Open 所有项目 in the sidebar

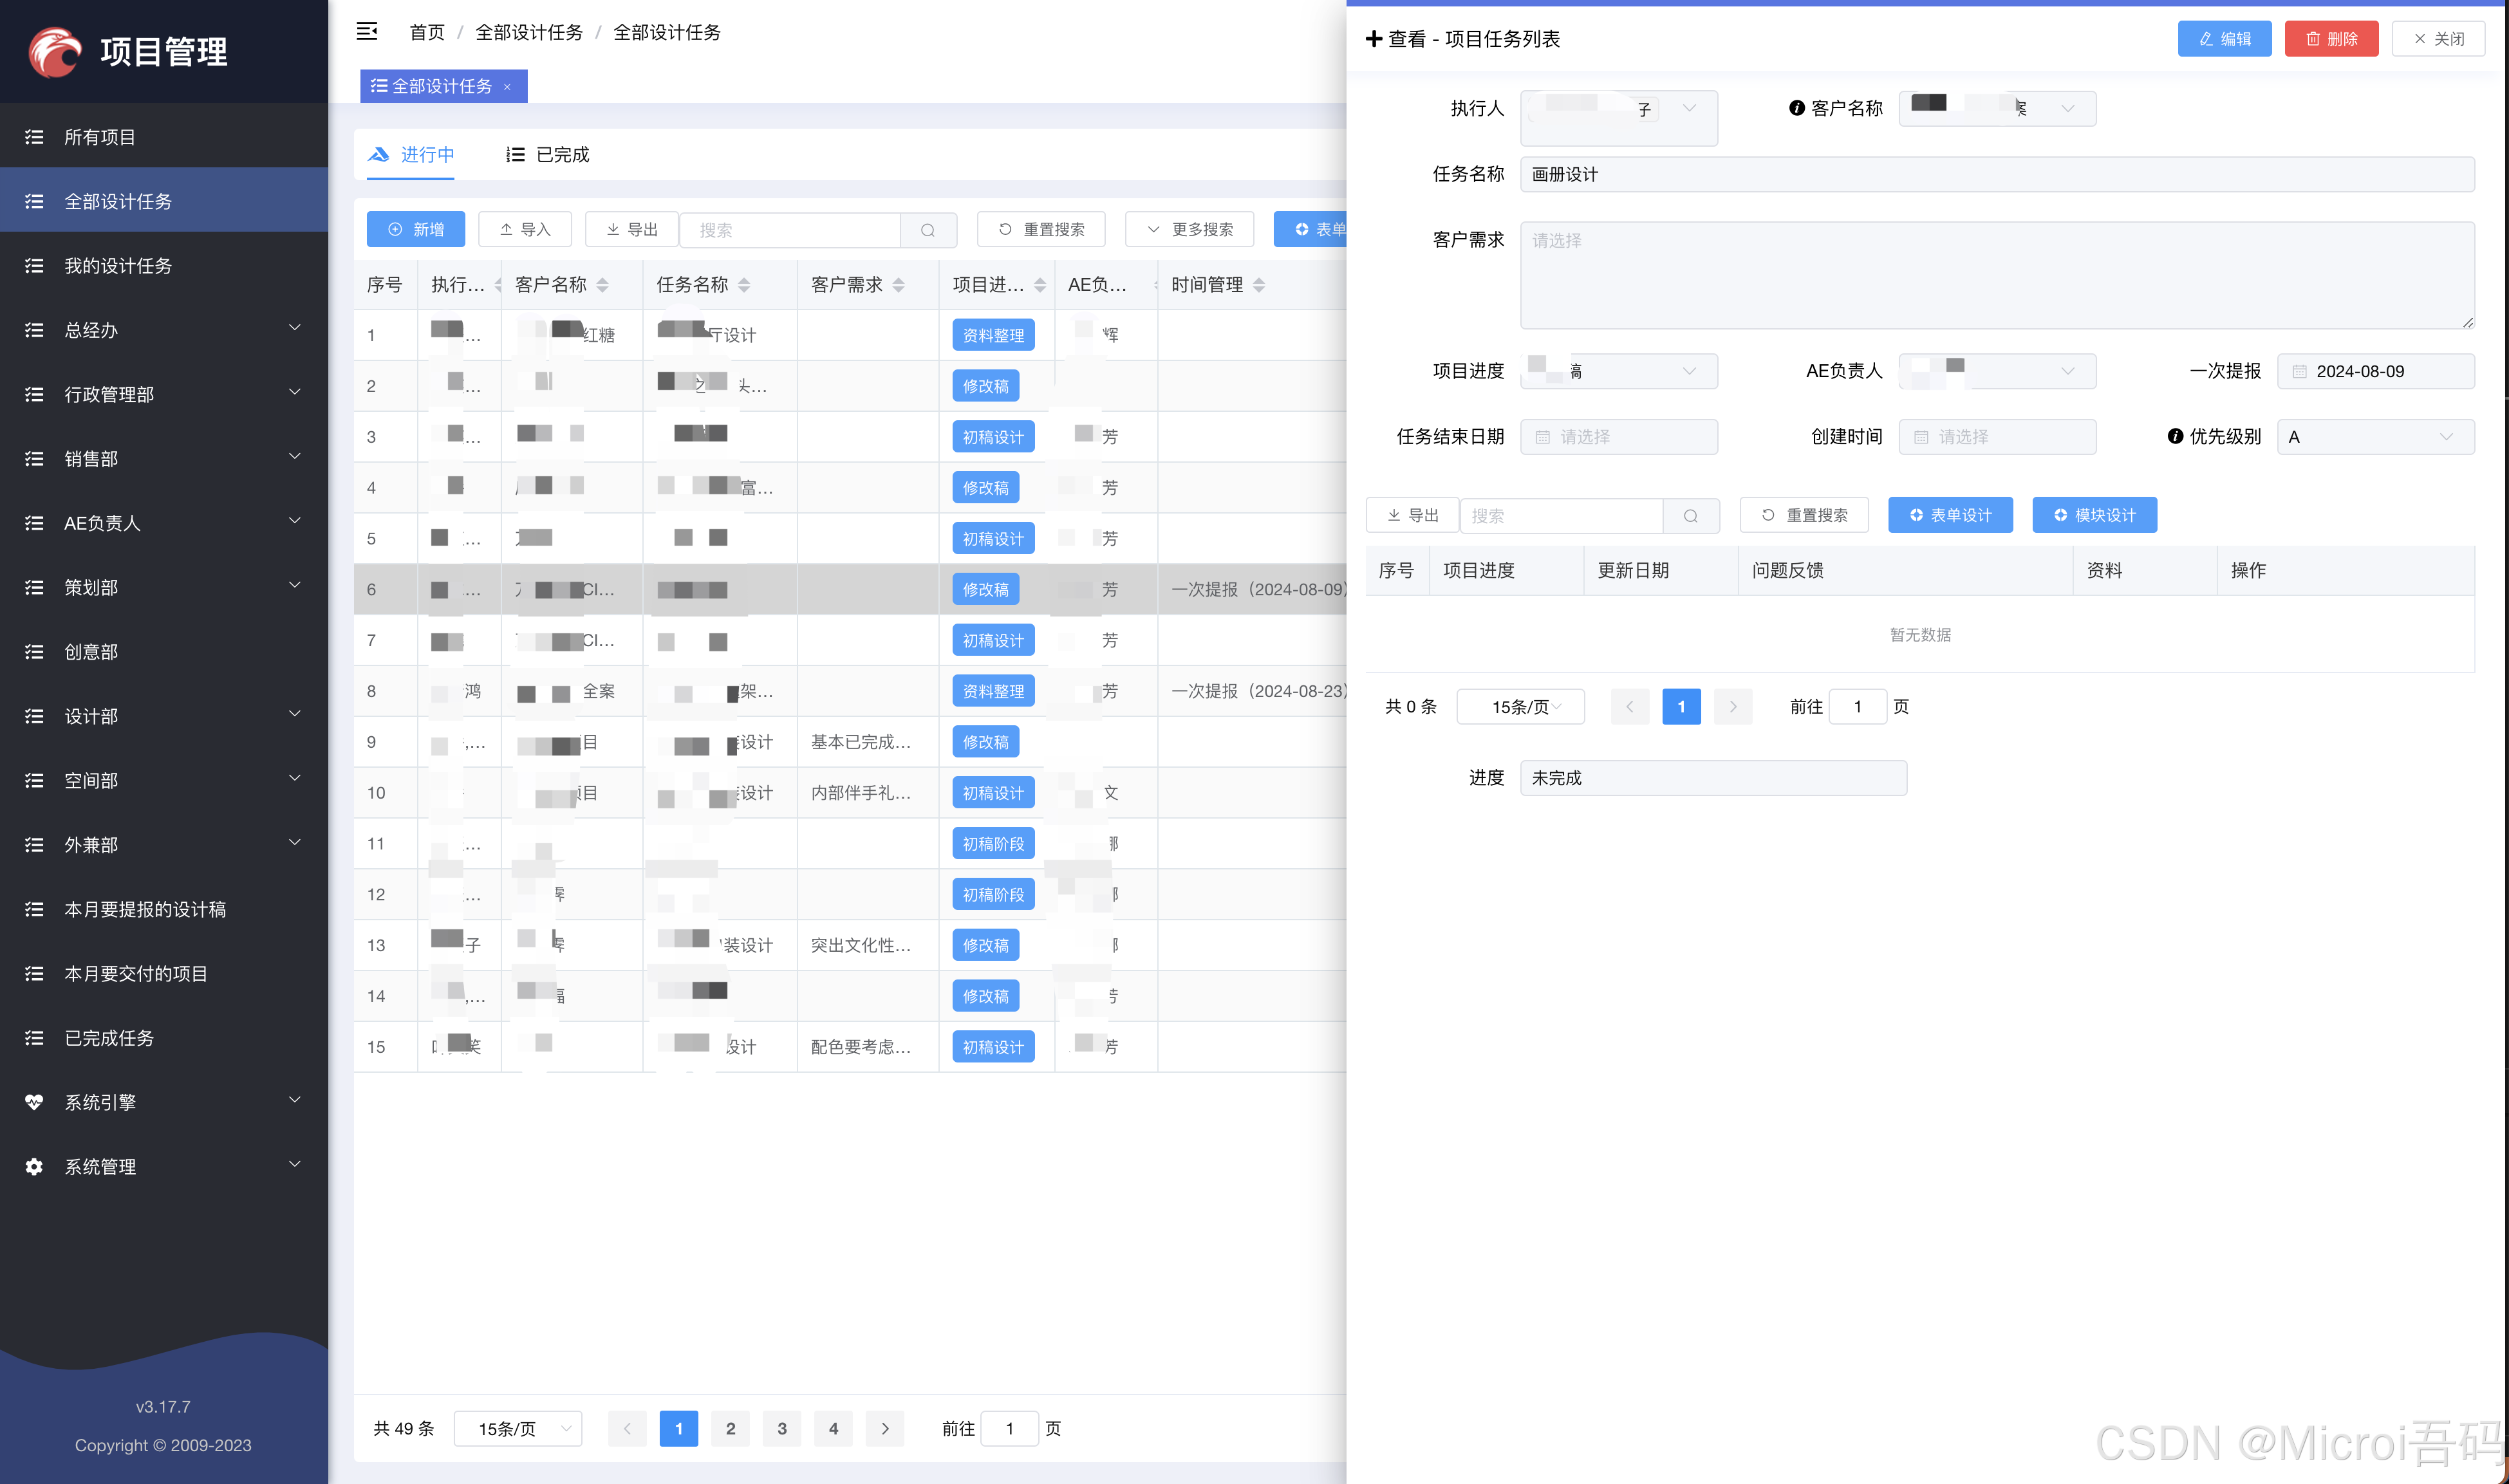(x=100, y=137)
